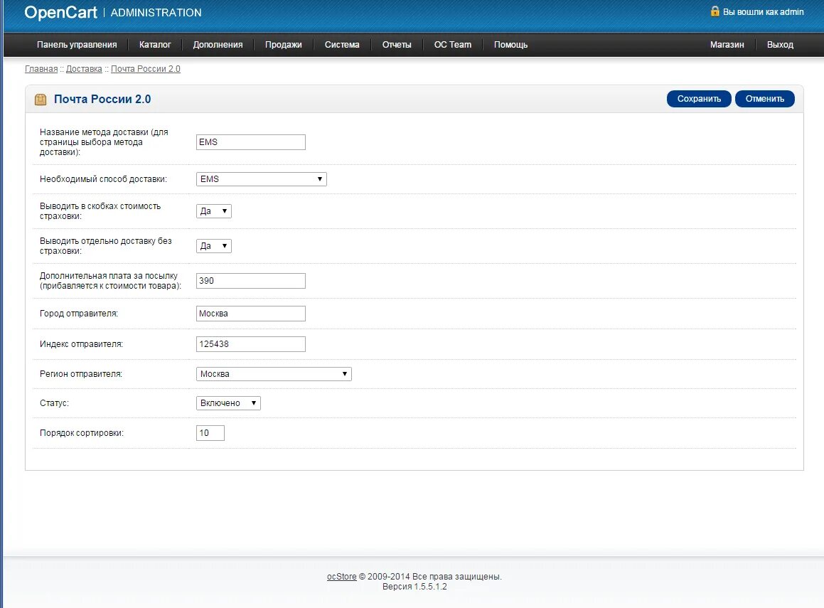This screenshot has width=824, height=608.
Task: Open the Система menu
Action: coord(342,45)
